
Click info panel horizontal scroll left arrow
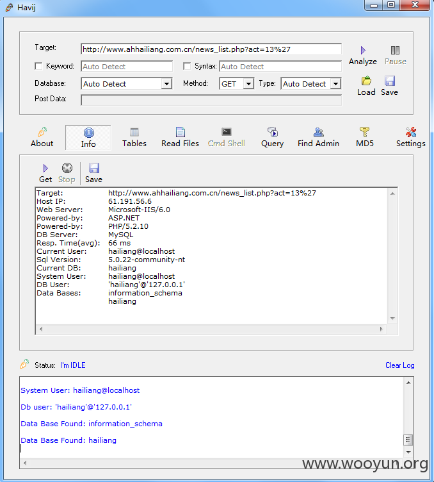pyautogui.click(x=41, y=329)
